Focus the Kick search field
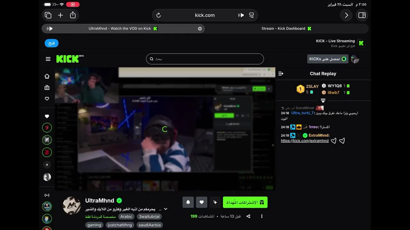The width and height of the screenshot is (410, 230). point(205,59)
